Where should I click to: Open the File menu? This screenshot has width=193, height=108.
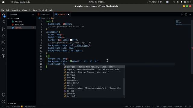click(2, 10)
